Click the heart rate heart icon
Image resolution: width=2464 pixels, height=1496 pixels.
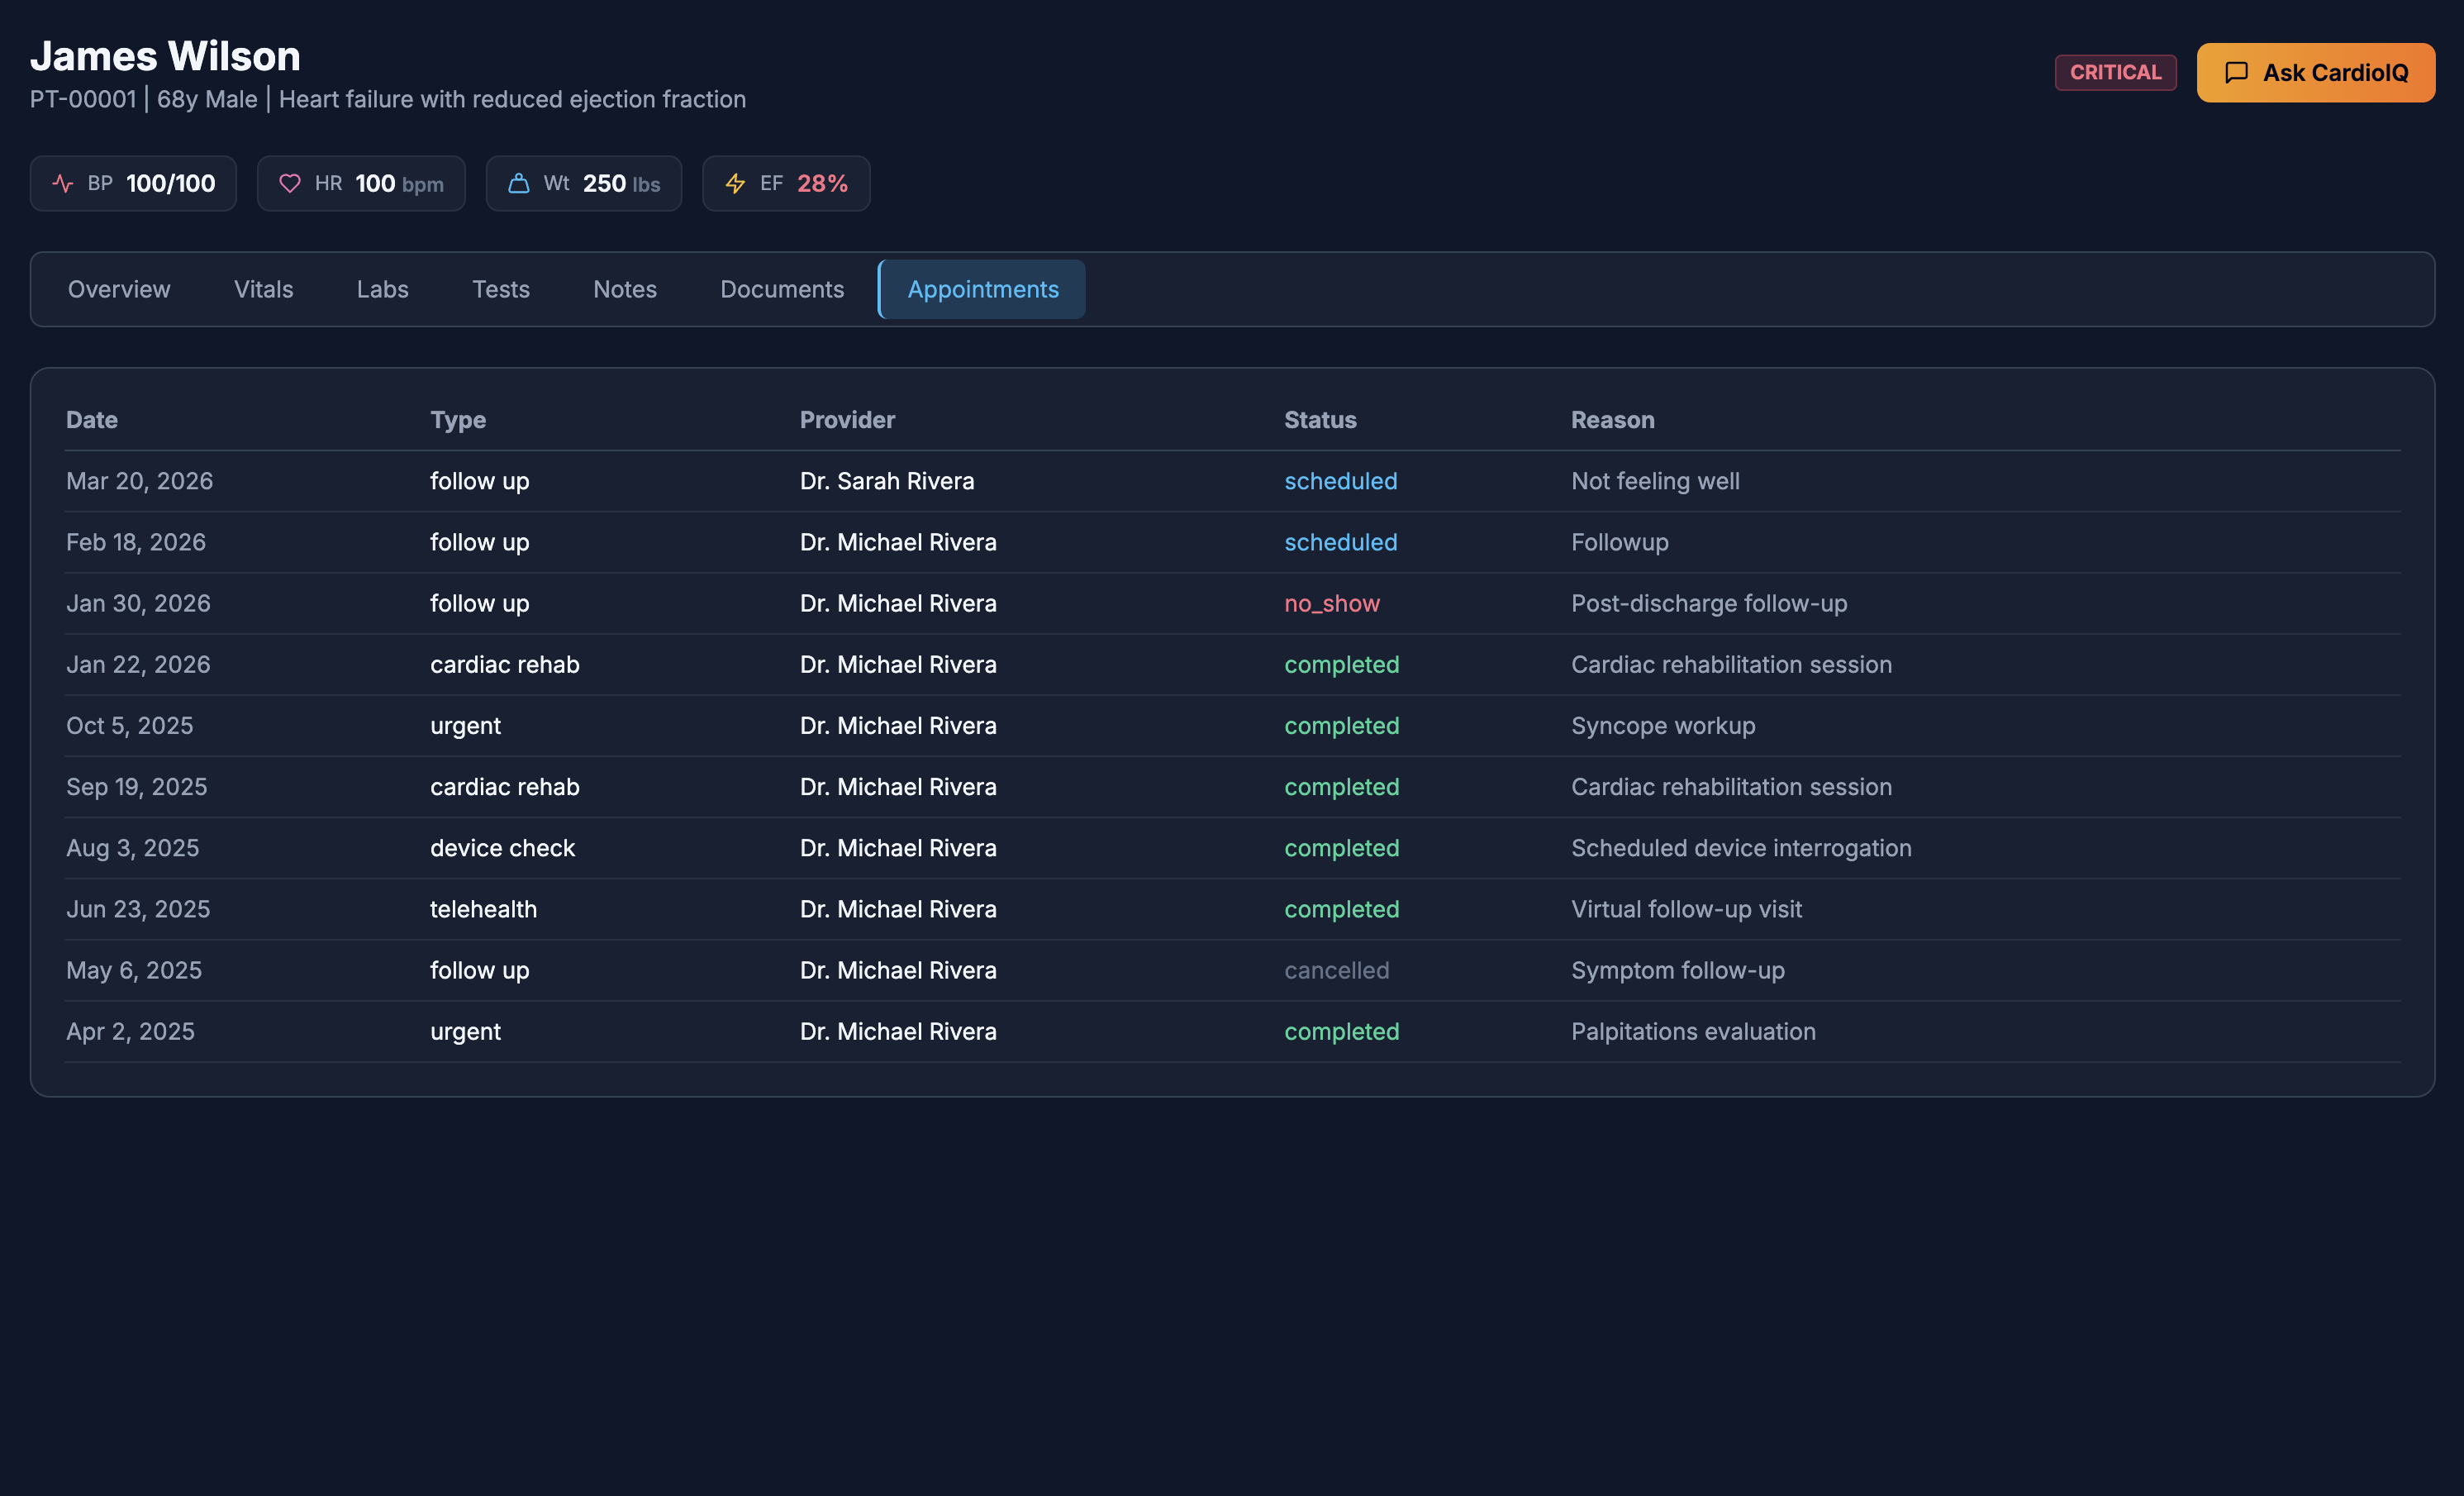click(x=290, y=184)
